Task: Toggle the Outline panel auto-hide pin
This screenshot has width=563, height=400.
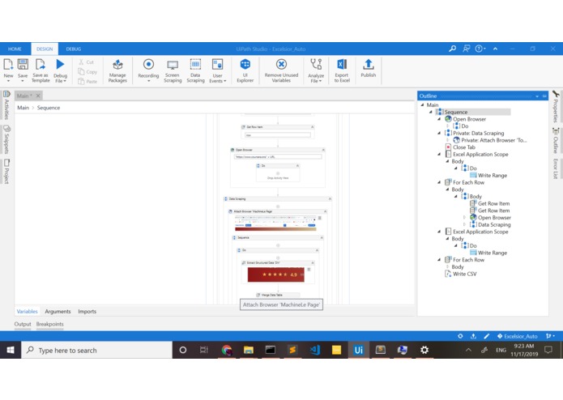Action: (544, 96)
